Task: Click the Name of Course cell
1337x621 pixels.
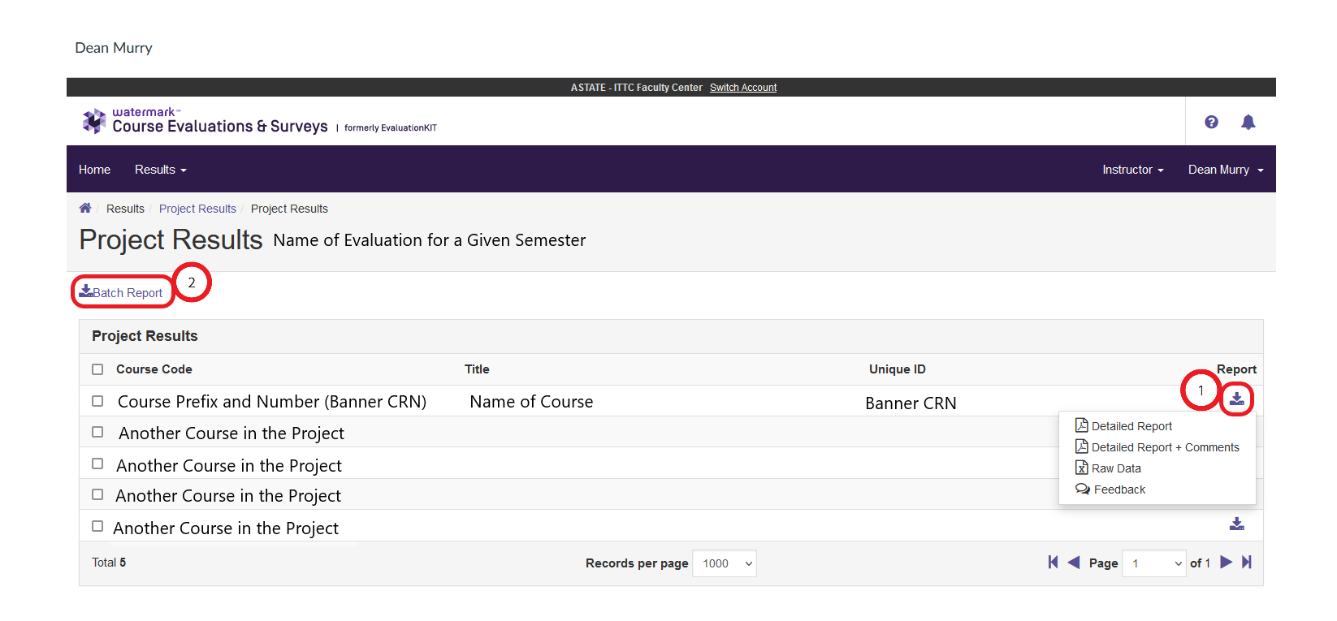Action: click(x=531, y=402)
